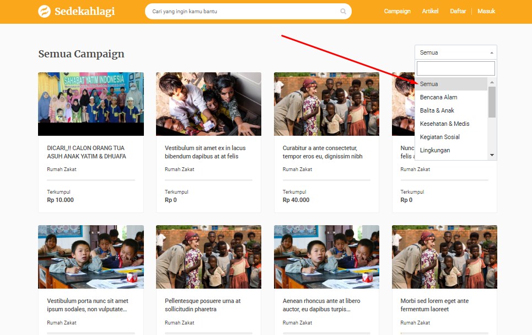Screen dimensions: 532x335
Task: Click Rumah Zakat under 'Curabitur a ante' campaign
Action: coord(298,169)
